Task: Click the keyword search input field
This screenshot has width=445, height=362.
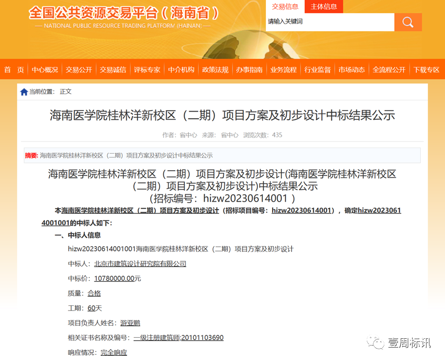Action: 329,22
